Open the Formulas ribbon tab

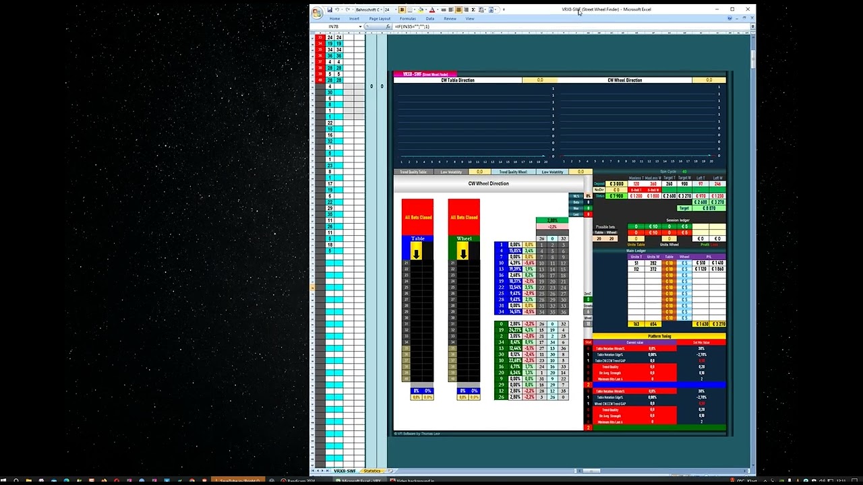click(x=408, y=19)
